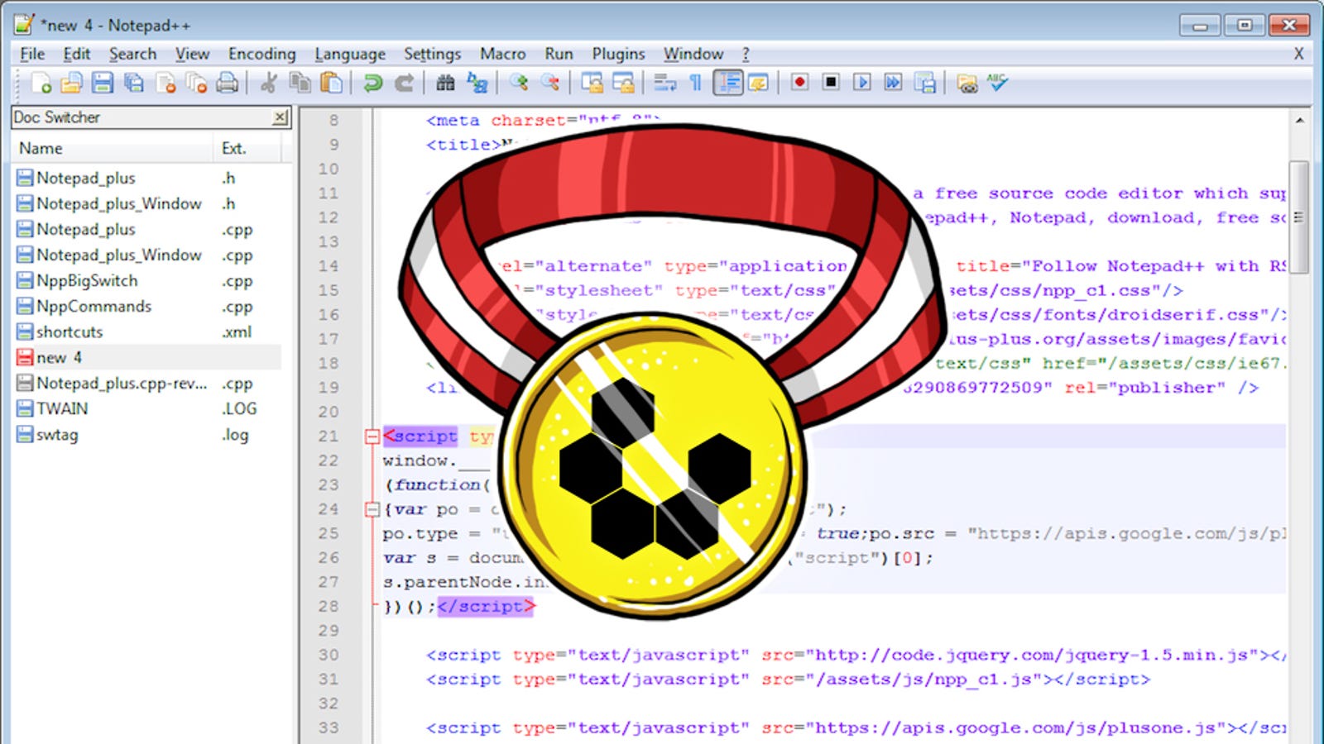This screenshot has height=744, width=1324.
Task: Open the Settings menu
Action: [x=432, y=54]
